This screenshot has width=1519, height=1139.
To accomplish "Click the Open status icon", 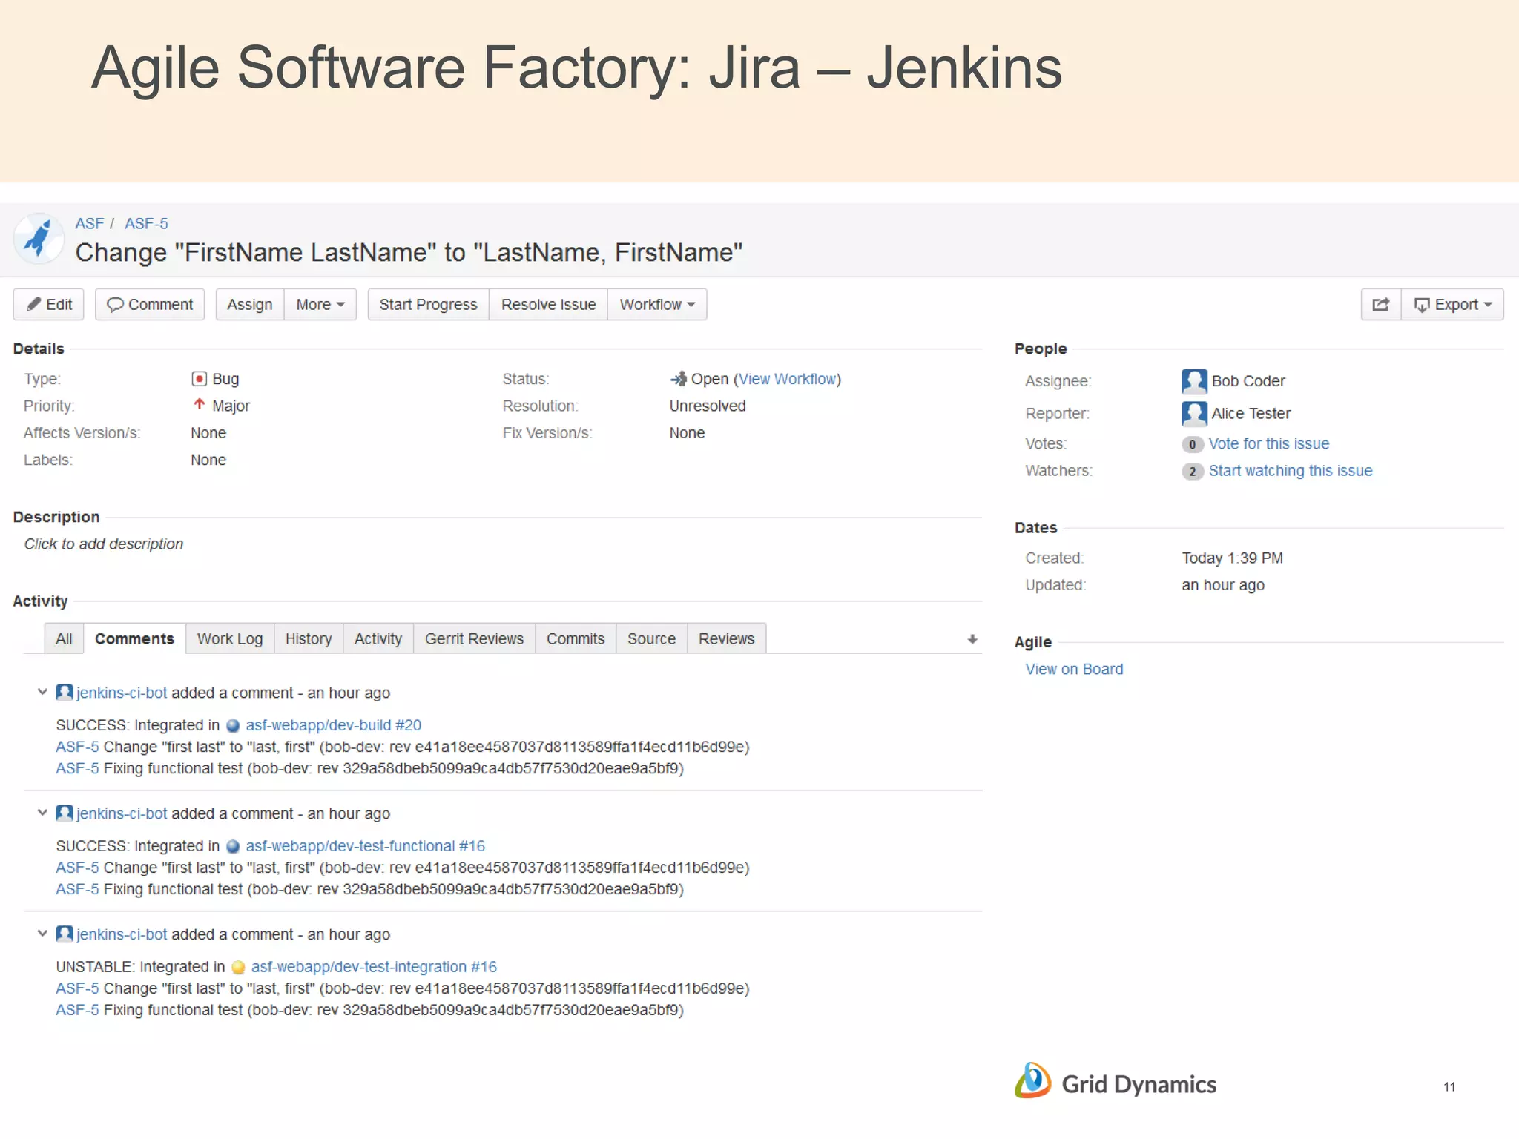I will click(x=678, y=379).
